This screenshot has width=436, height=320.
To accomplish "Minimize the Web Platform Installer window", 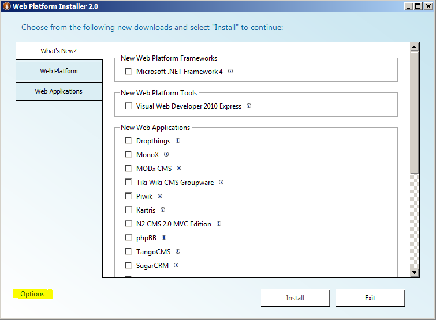I will click(x=408, y=6).
